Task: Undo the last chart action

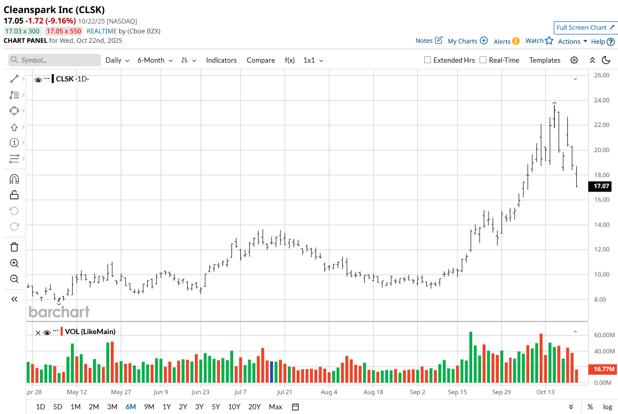Action: click(14, 211)
